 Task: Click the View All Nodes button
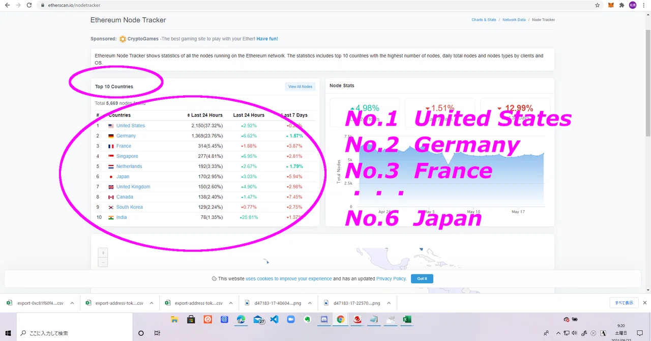point(300,87)
